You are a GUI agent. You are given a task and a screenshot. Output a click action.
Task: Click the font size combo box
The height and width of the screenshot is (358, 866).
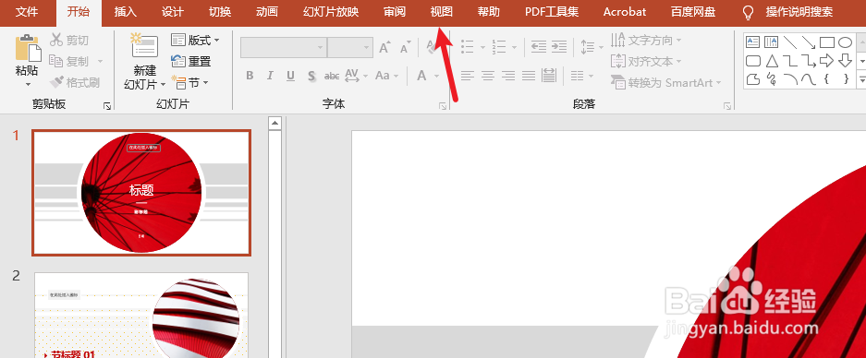pyautogui.click(x=350, y=47)
